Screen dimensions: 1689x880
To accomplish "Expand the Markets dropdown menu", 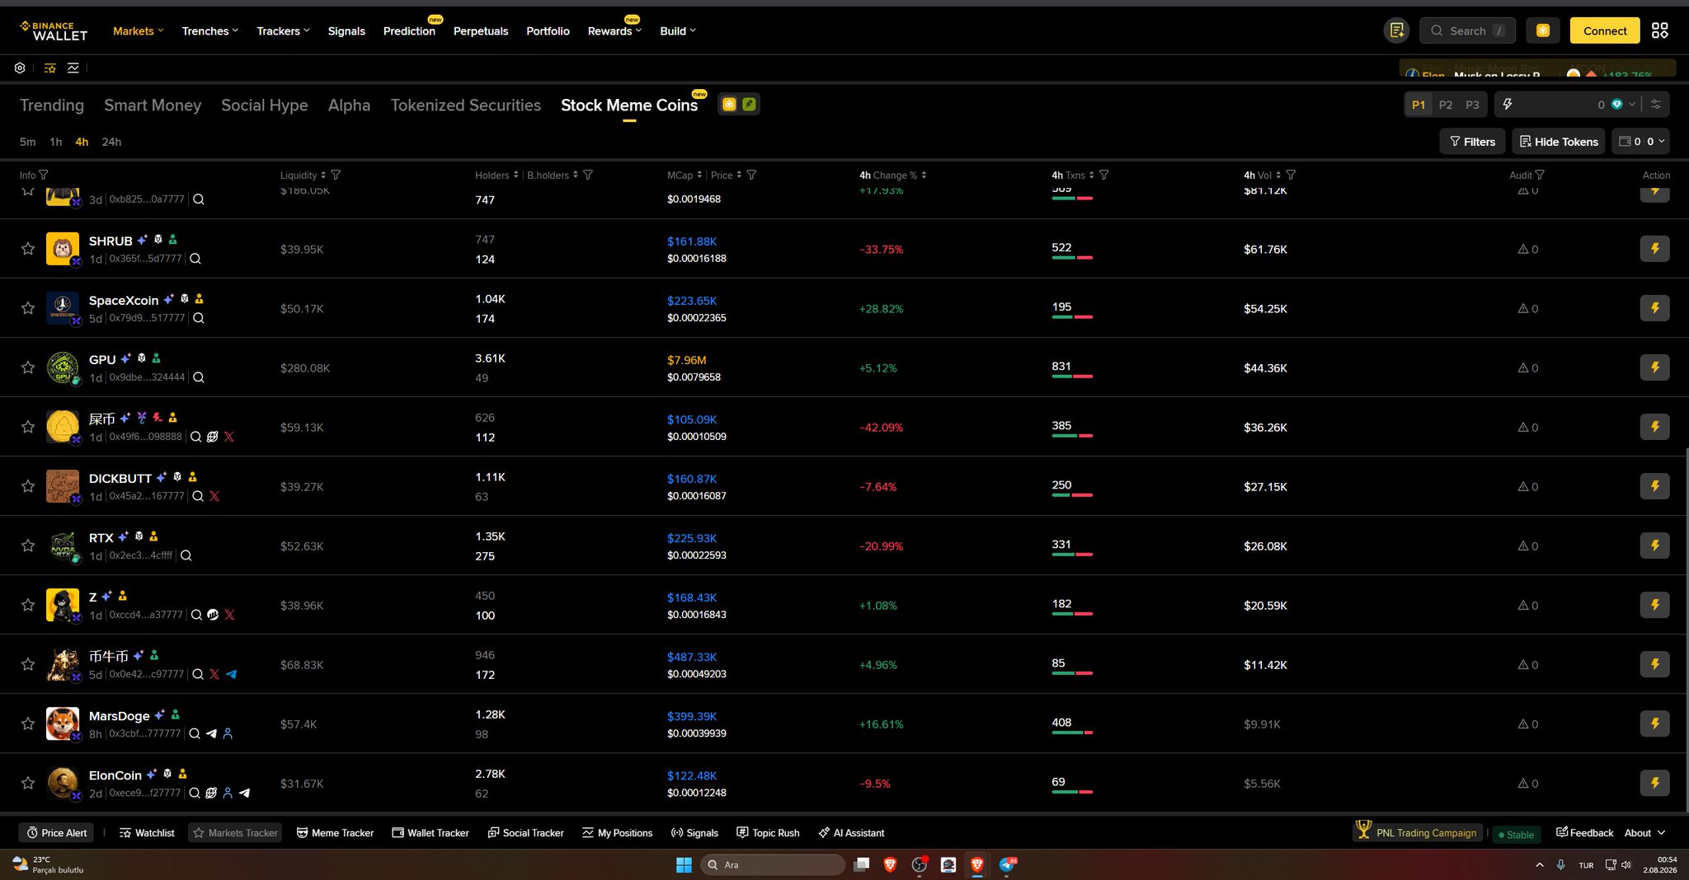I will (x=139, y=30).
